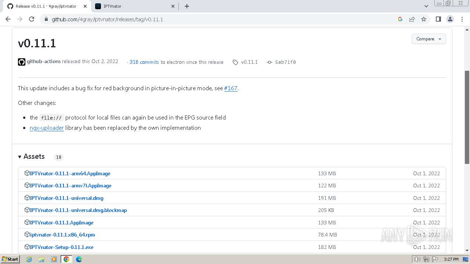Click the taskbar clock 3:27 PM
This screenshot has height=264, width=470.
coord(451,259)
